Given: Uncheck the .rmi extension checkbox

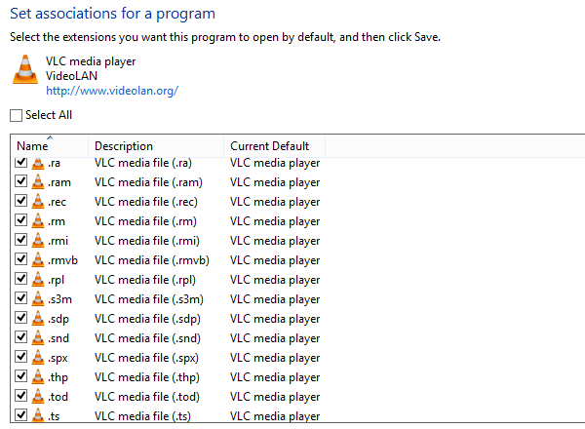Looking at the screenshot, I should click(x=20, y=239).
